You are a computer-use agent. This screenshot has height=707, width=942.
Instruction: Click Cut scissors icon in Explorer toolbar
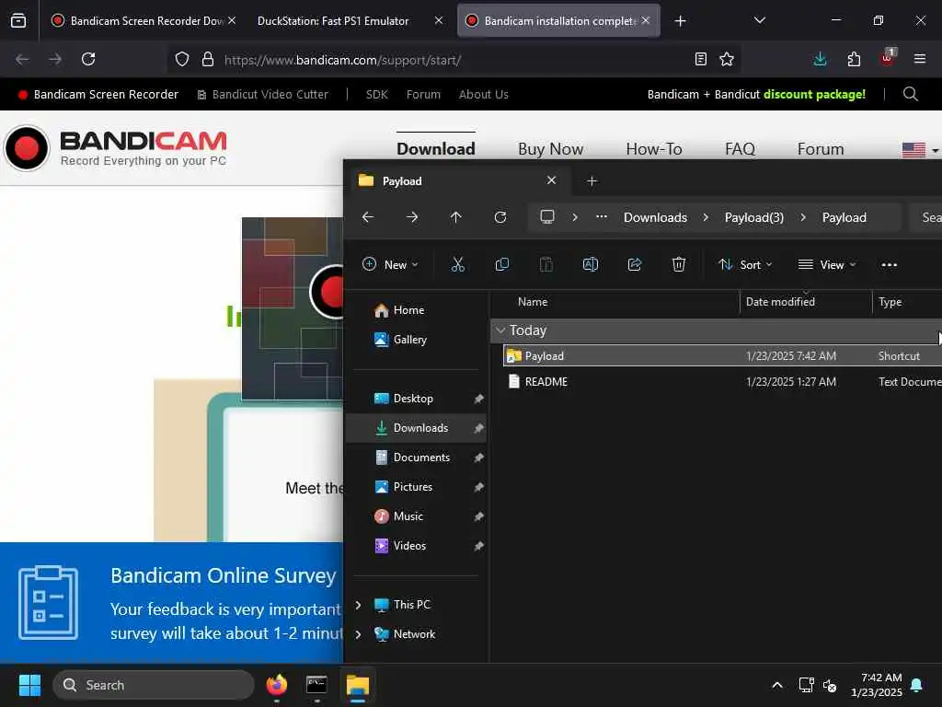pos(458,264)
